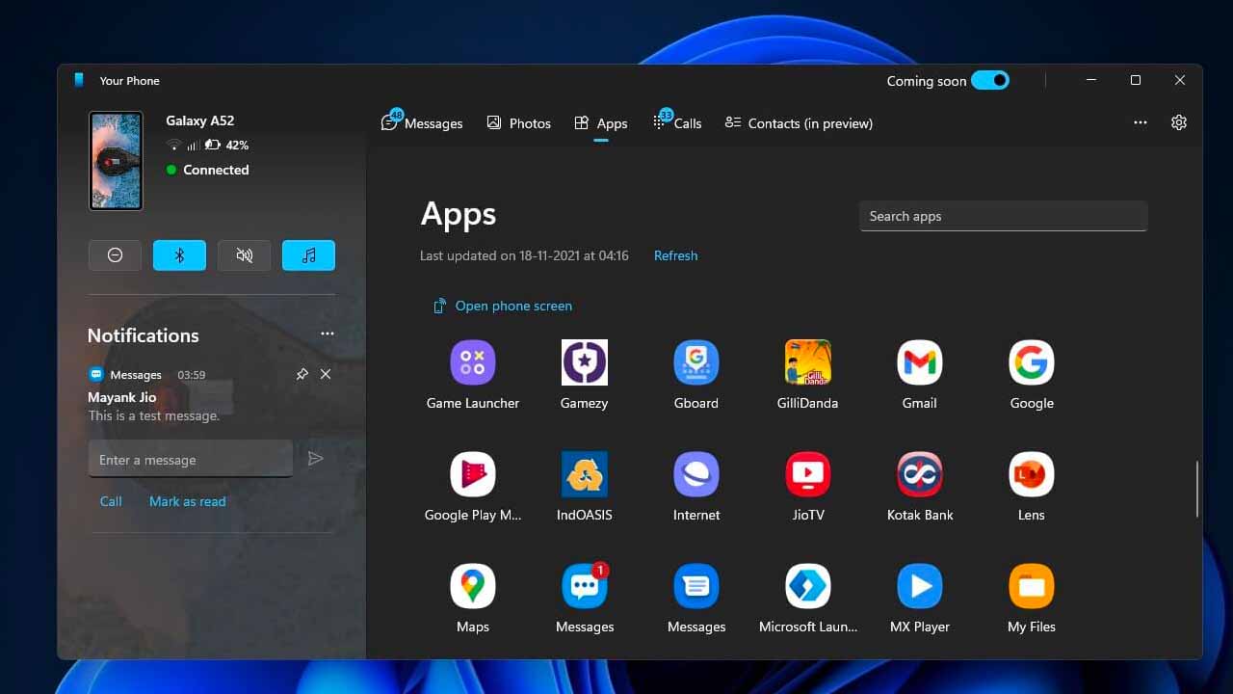Open Notifications more options ellipsis
1233x694 pixels.
(328, 334)
